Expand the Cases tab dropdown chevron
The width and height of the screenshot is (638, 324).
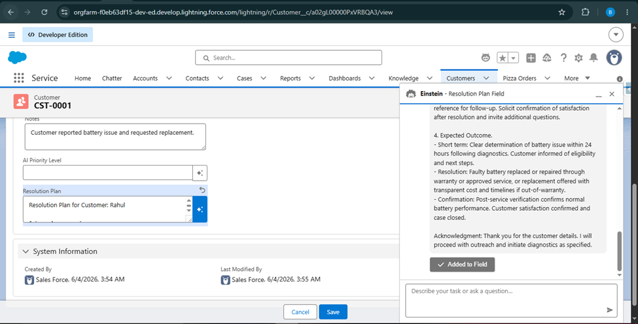tap(263, 78)
